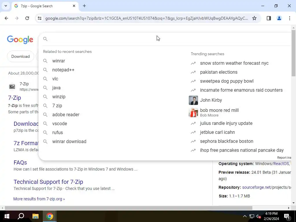
Task: Click the Download filter chip
Action: coord(21,56)
